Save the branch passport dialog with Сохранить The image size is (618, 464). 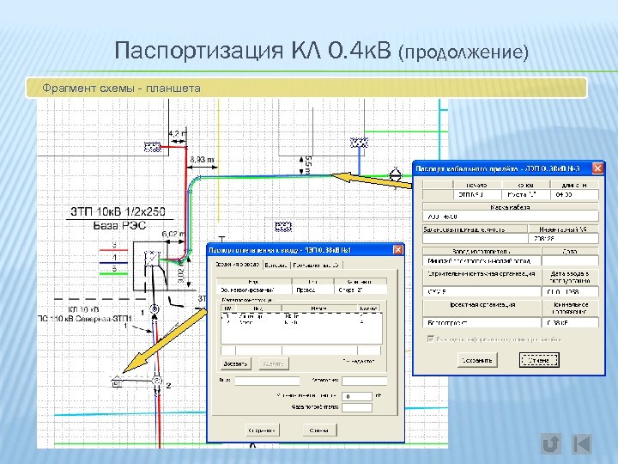263,430
